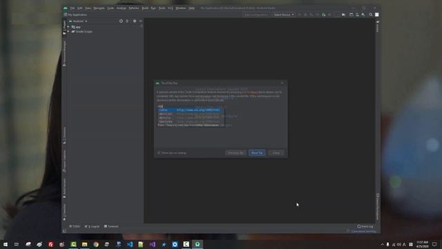
Task: Click the My Application breadcrumb
Action: pyautogui.click(x=75, y=15)
